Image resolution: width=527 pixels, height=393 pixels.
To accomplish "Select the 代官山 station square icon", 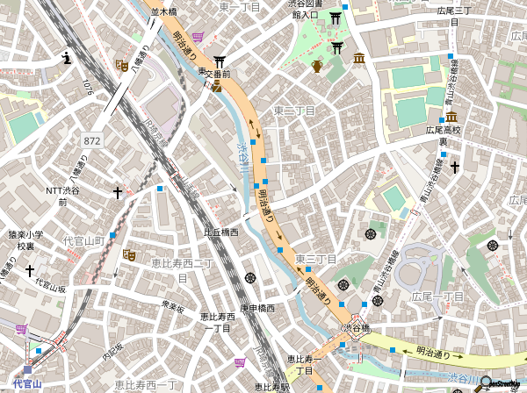I will 27,370.
